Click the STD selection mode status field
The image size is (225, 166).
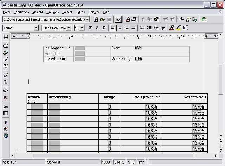pos(131,162)
